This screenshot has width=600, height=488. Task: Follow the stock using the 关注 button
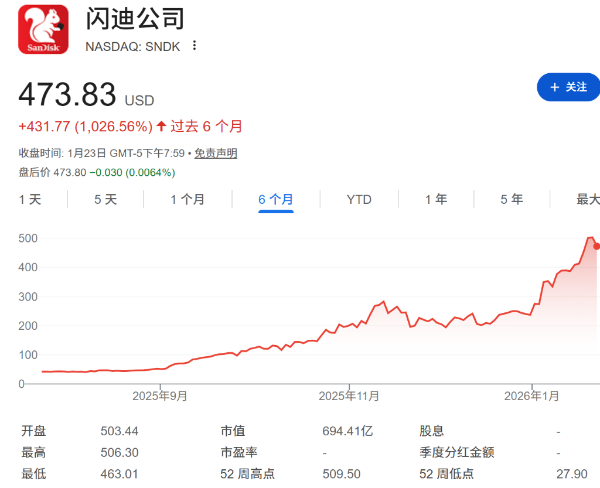tap(568, 87)
